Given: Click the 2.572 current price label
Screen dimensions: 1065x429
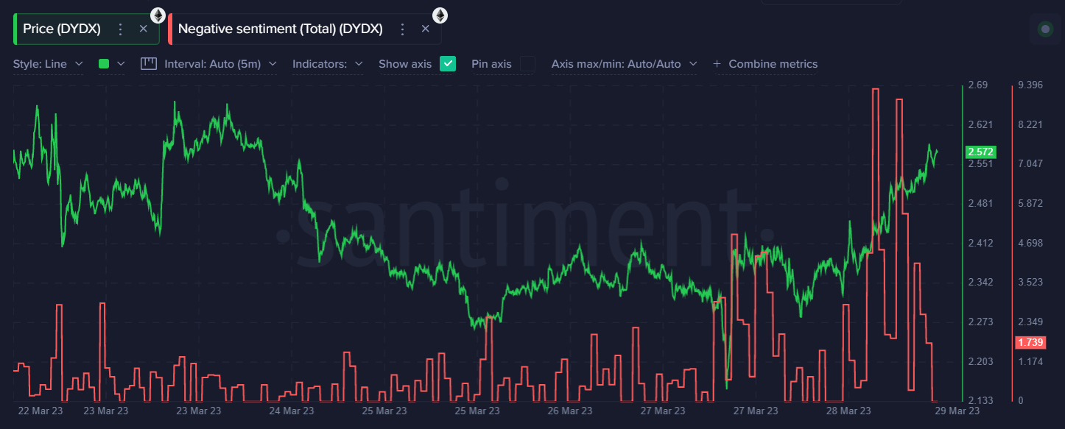Looking at the screenshot, I should pos(980,152).
